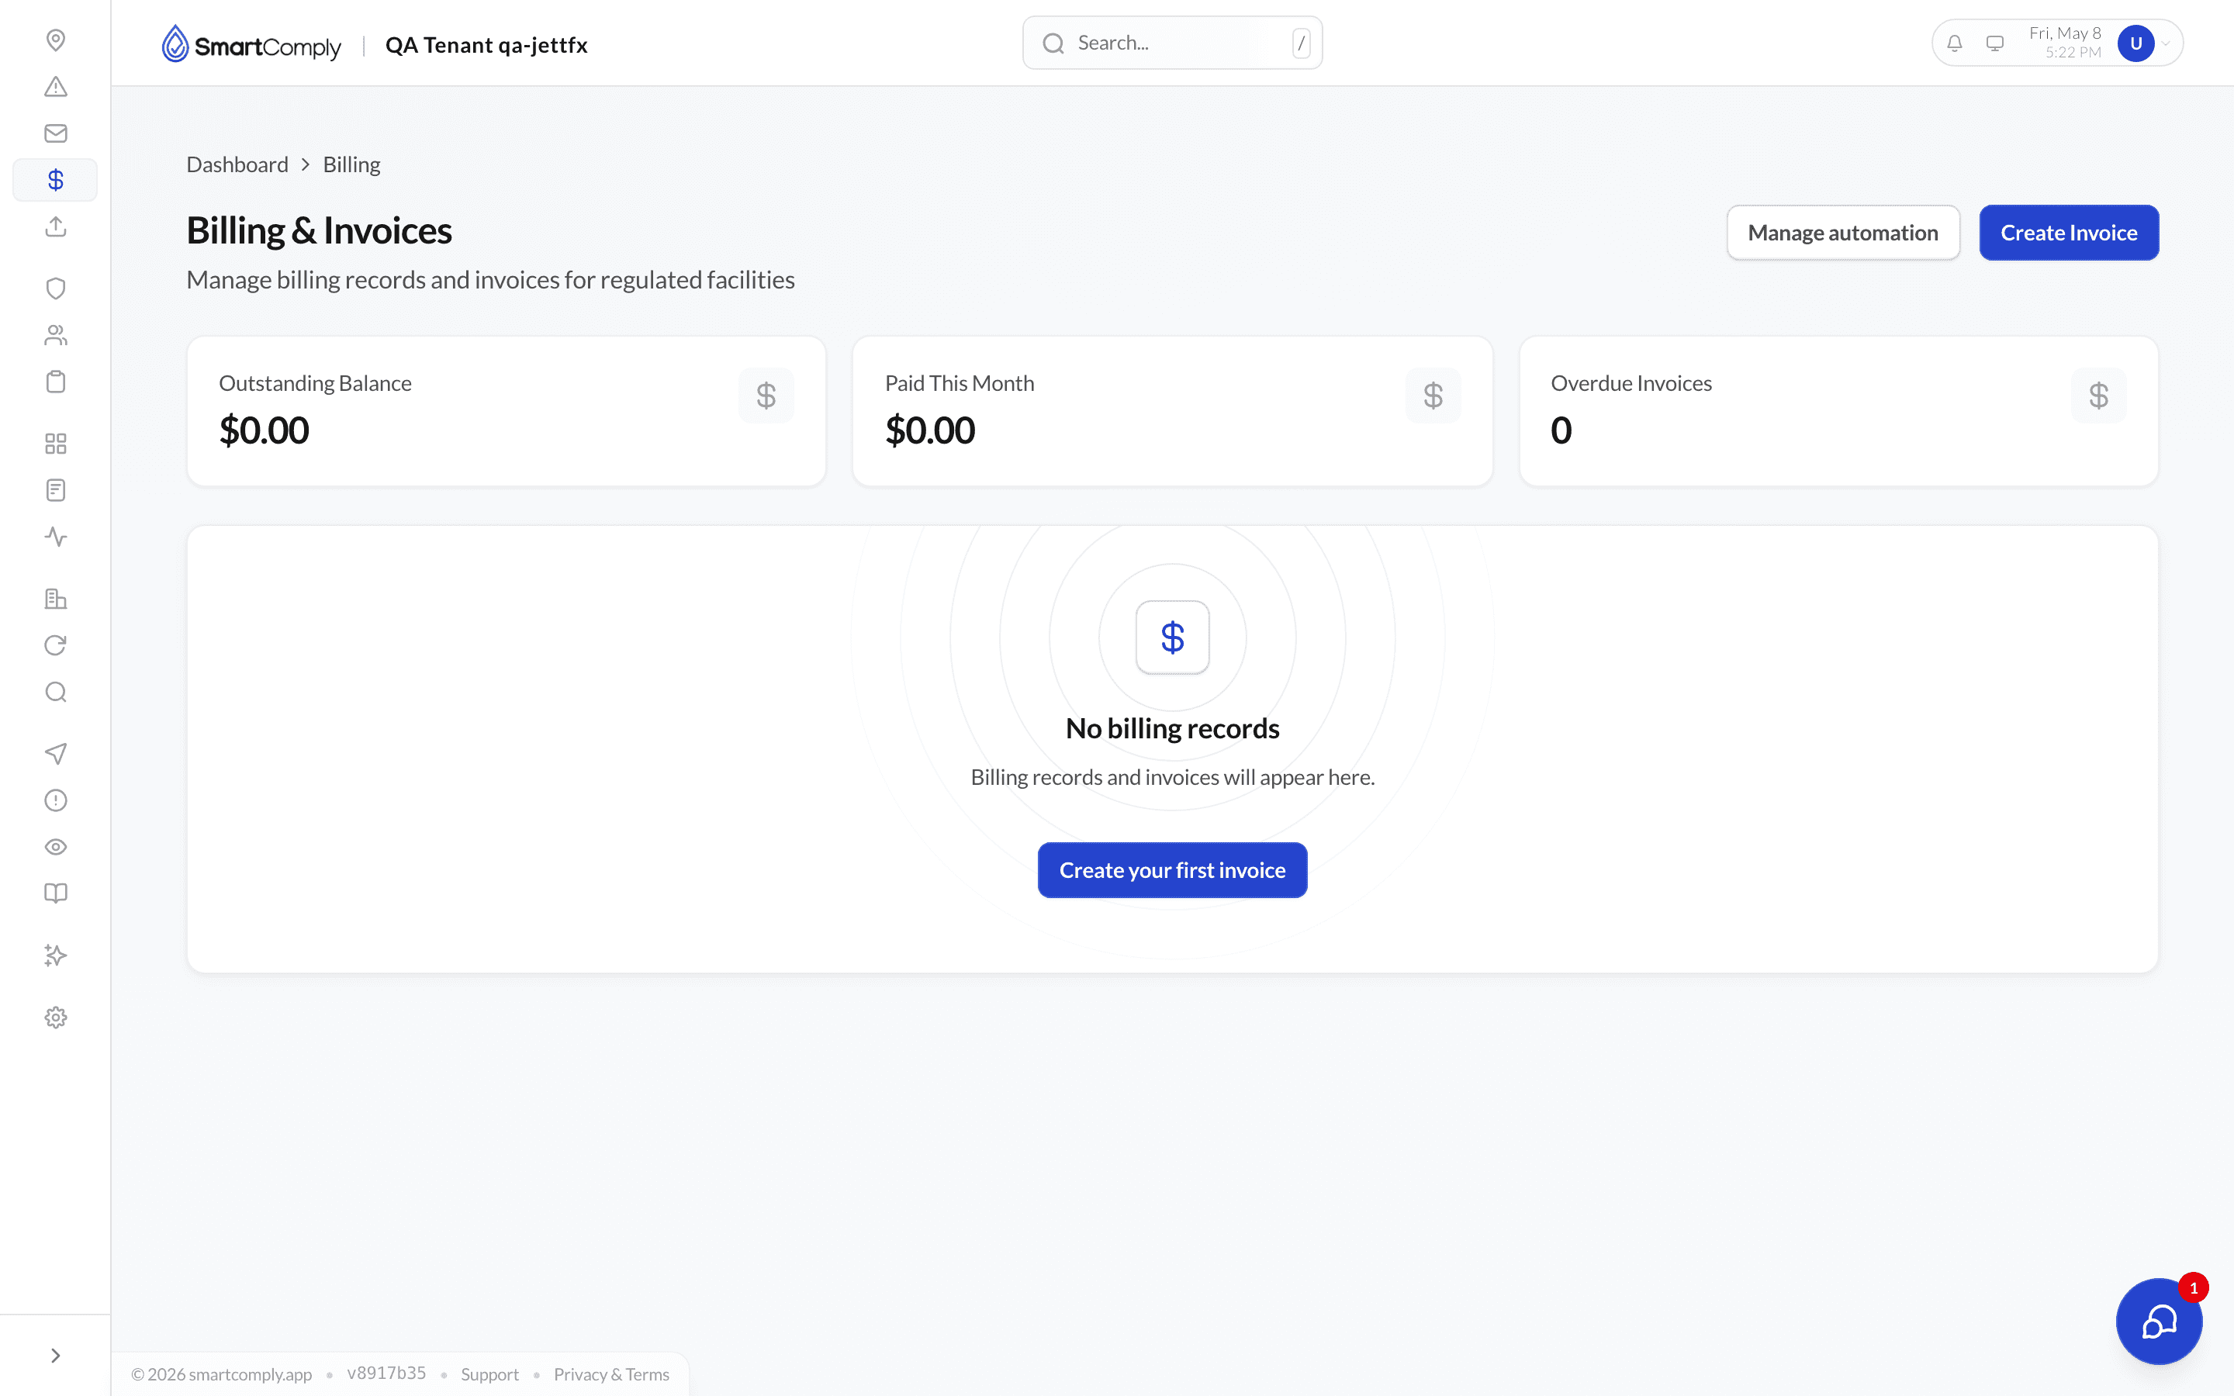Click the dollar icon in empty state
2234x1396 pixels.
click(1172, 637)
